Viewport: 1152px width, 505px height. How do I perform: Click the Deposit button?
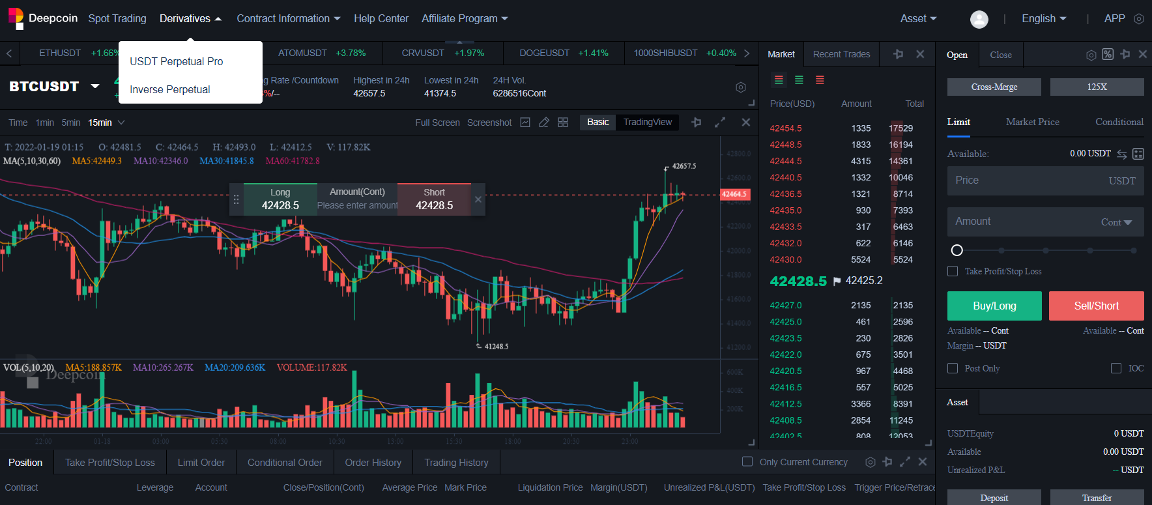pos(994,498)
